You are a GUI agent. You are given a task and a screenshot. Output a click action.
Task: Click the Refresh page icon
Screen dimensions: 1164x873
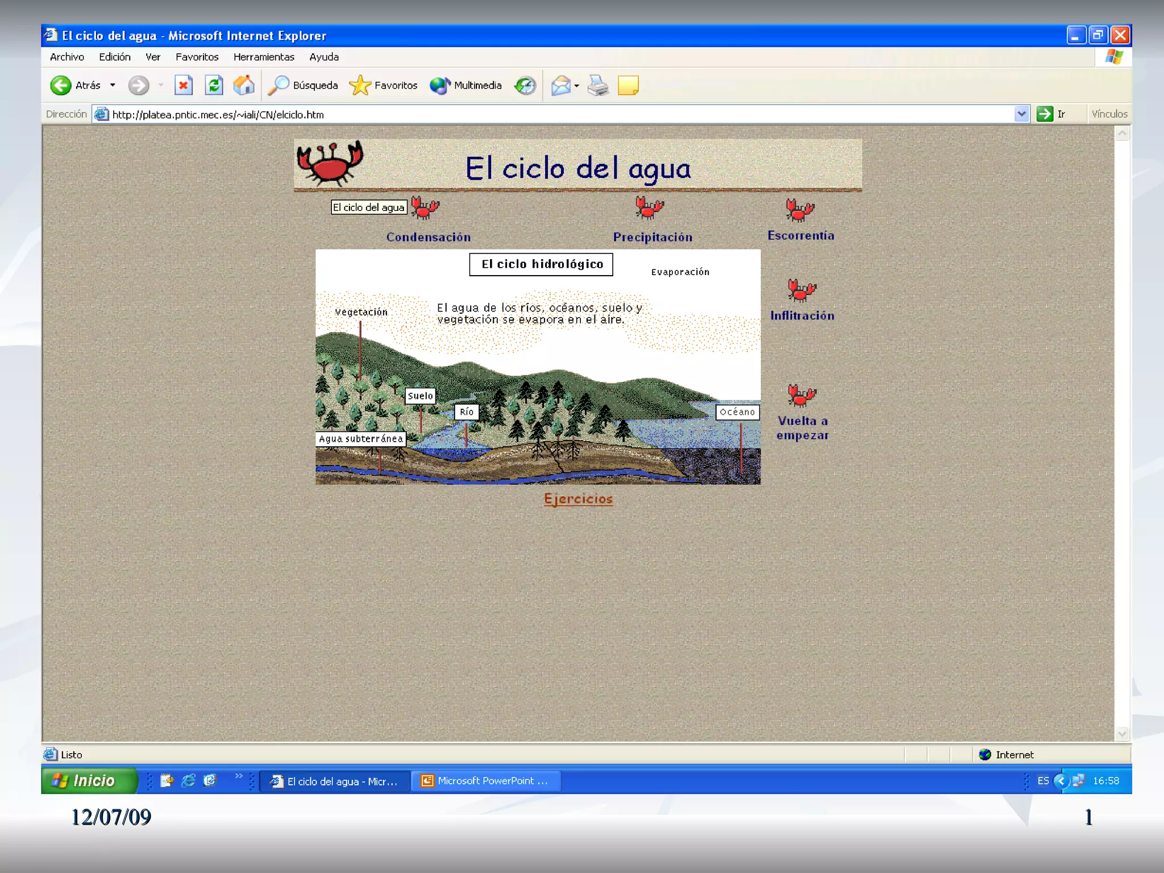[x=214, y=86]
